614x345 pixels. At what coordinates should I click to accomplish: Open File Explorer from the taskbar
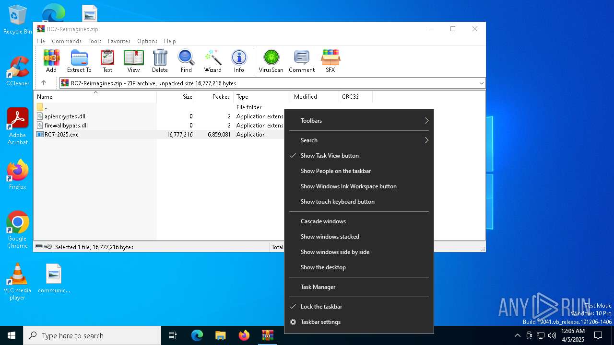coord(220,335)
